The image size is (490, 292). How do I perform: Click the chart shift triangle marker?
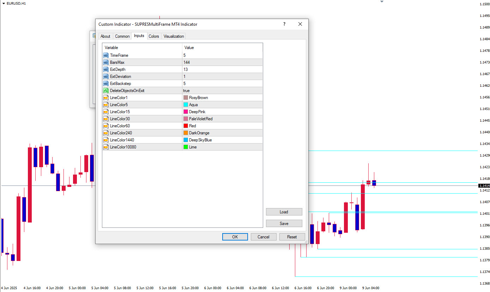tap(381, 2)
